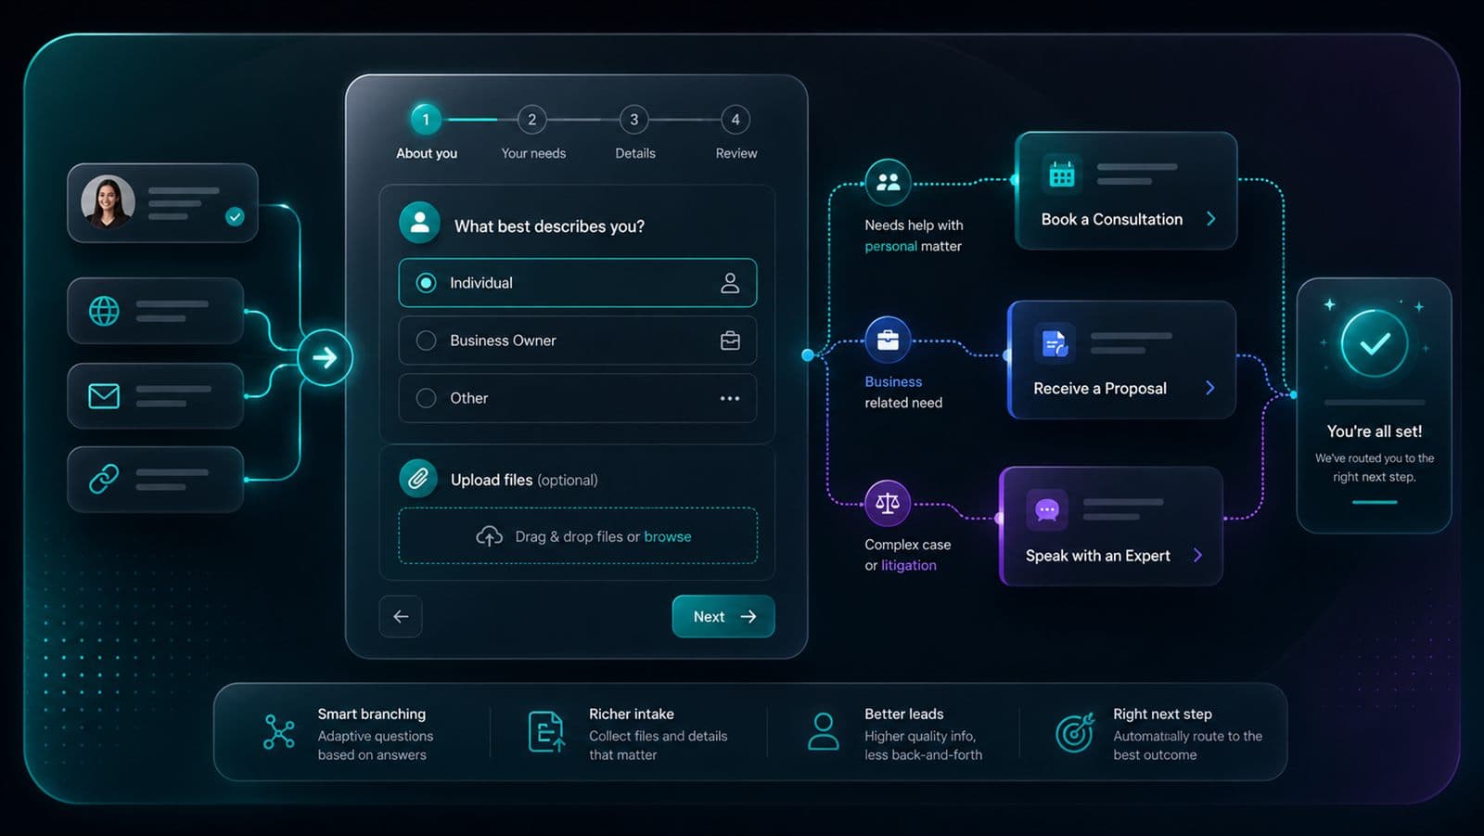Click the profile photo thumbnail
The width and height of the screenshot is (1484, 836).
point(108,202)
